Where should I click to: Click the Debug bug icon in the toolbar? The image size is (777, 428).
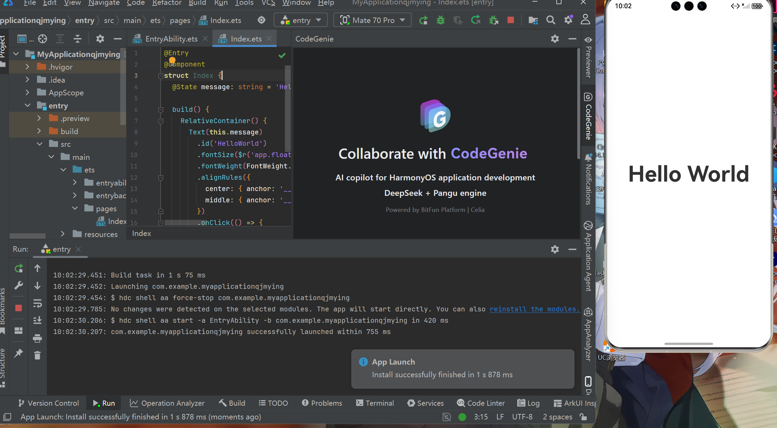440,20
